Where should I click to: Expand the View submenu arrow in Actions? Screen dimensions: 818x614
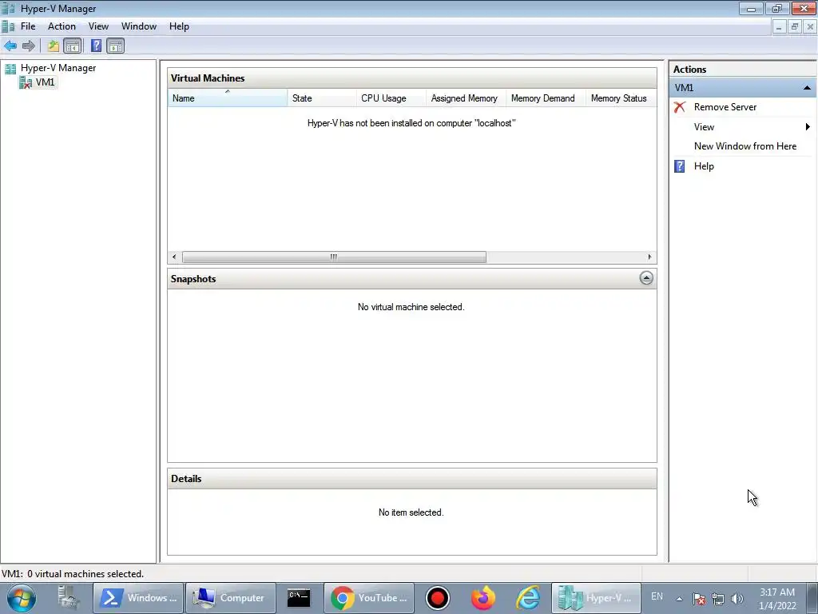point(808,127)
